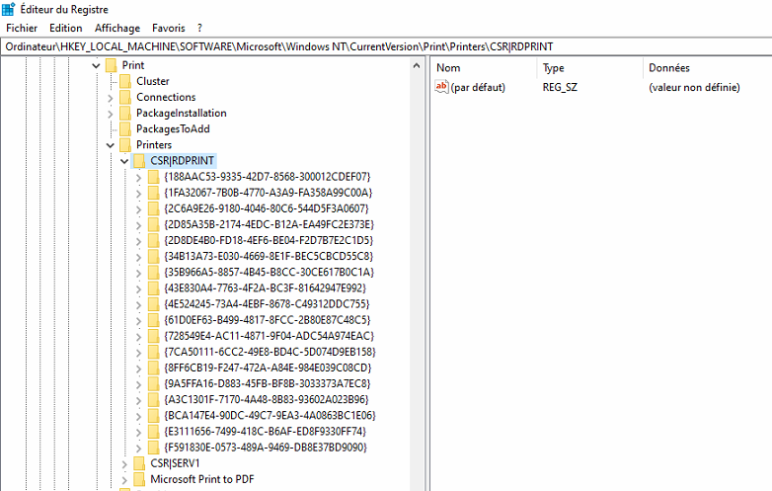Expand the {188AAC53-9335-42D7-8568-300012CDEF07} key
Image resolution: width=772 pixels, height=491 pixels.
[137, 176]
